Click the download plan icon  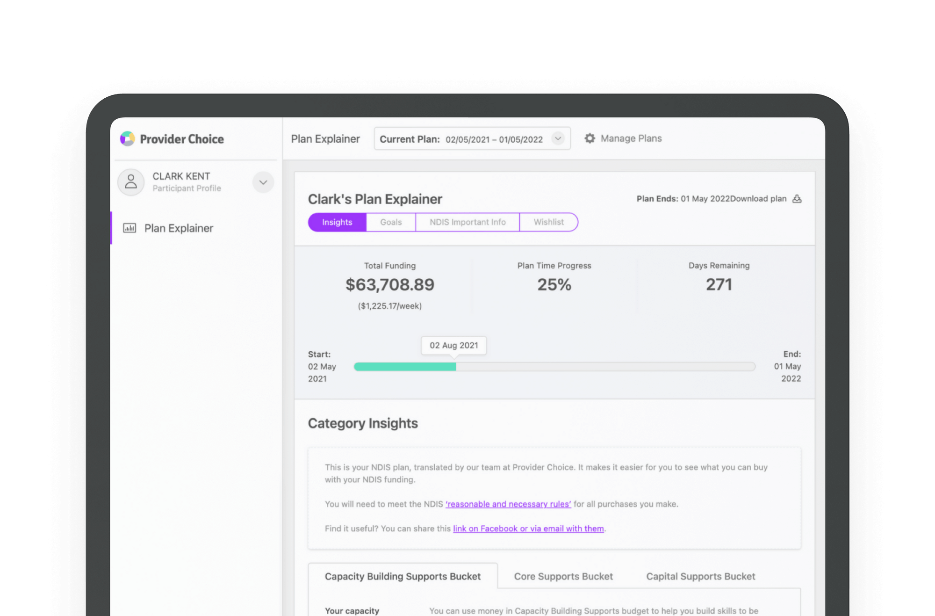coord(797,199)
